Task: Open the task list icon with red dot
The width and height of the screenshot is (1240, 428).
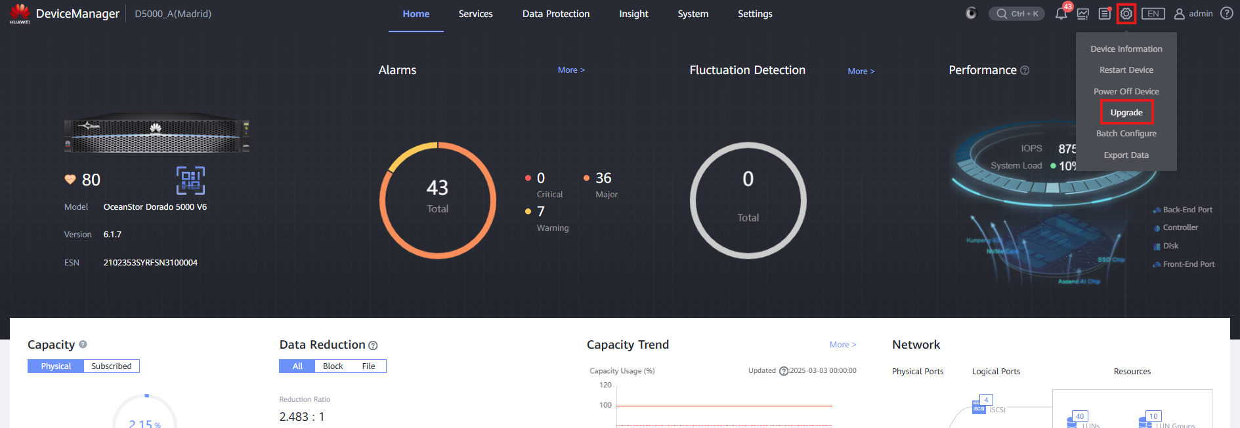Action: (1105, 14)
